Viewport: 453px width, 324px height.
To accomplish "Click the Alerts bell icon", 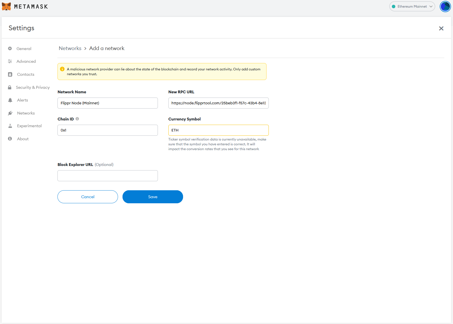I will (x=10, y=100).
